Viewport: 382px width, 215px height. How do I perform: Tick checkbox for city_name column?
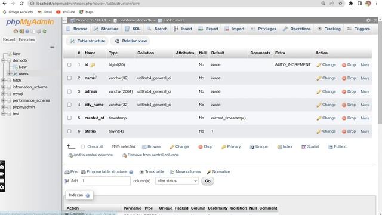(69, 105)
